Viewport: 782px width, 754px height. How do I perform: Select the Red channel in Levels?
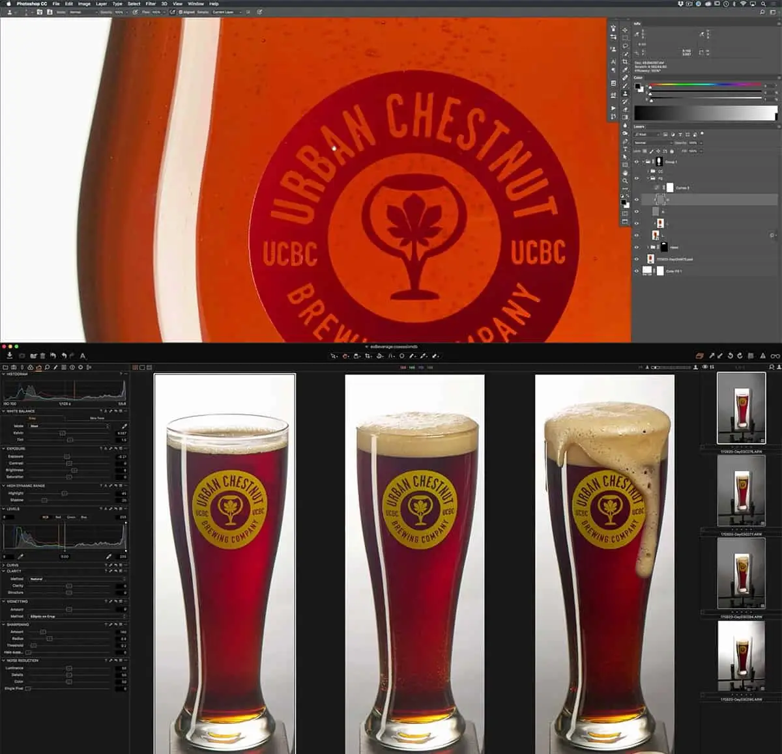[x=59, y=517]
